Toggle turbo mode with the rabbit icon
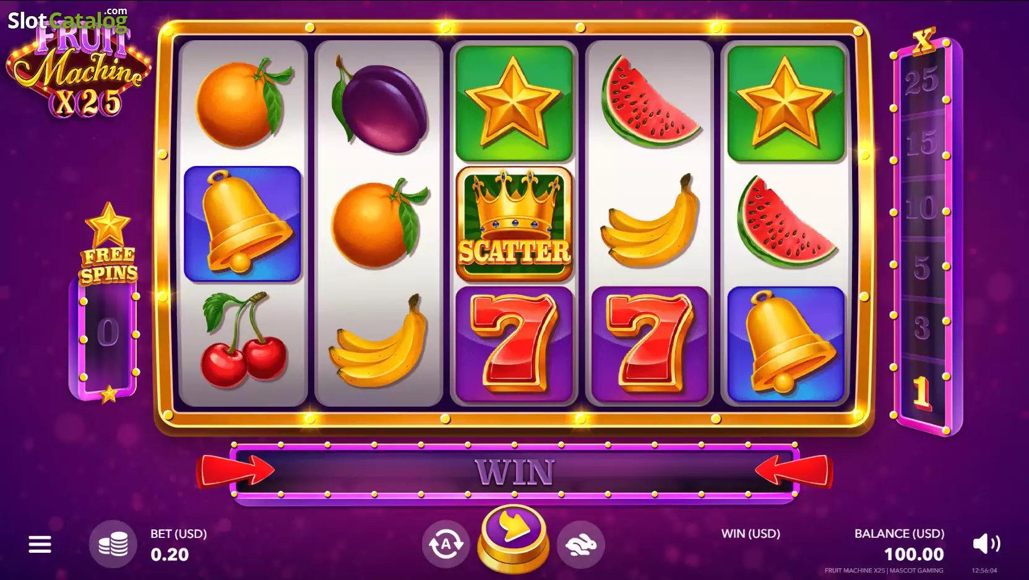This screenshot has height=580, width=1029. [580, 545]
